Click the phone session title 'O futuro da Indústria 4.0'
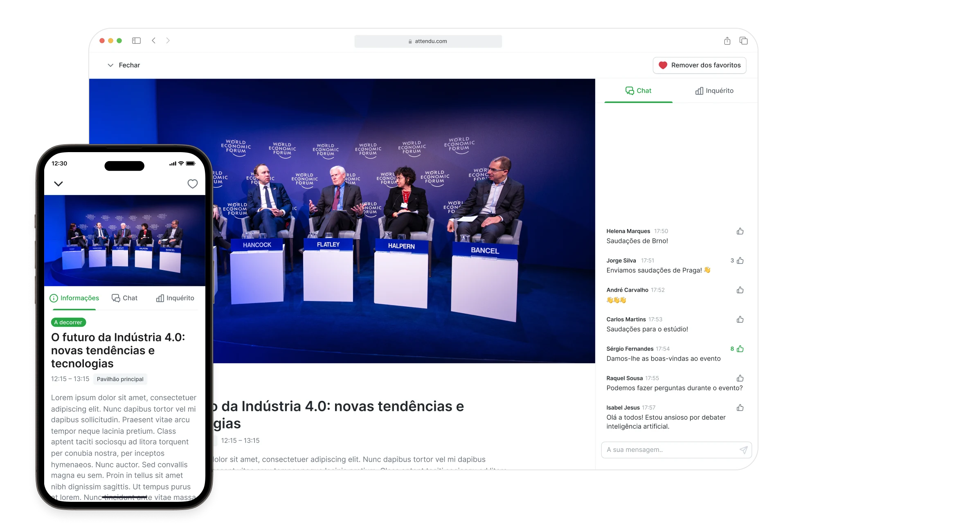Screen dimensions: 963x530 coord(118,350)
